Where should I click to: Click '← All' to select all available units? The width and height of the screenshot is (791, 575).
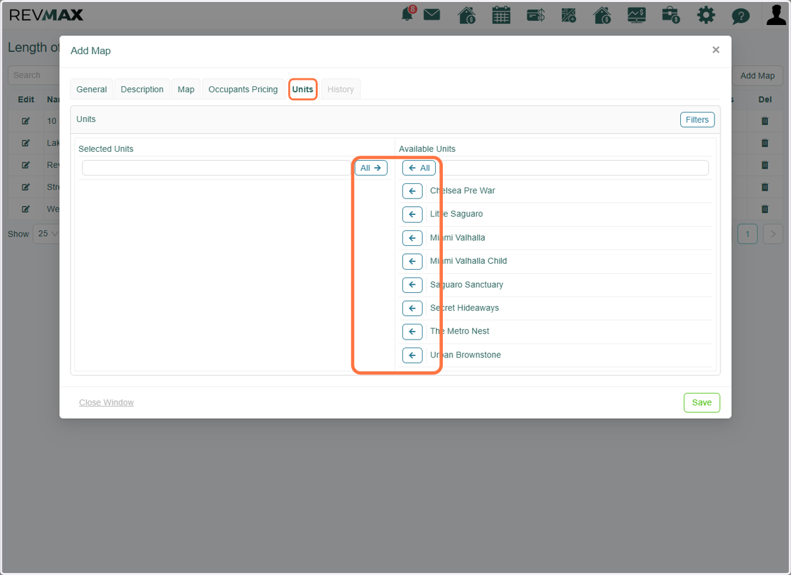419,168
